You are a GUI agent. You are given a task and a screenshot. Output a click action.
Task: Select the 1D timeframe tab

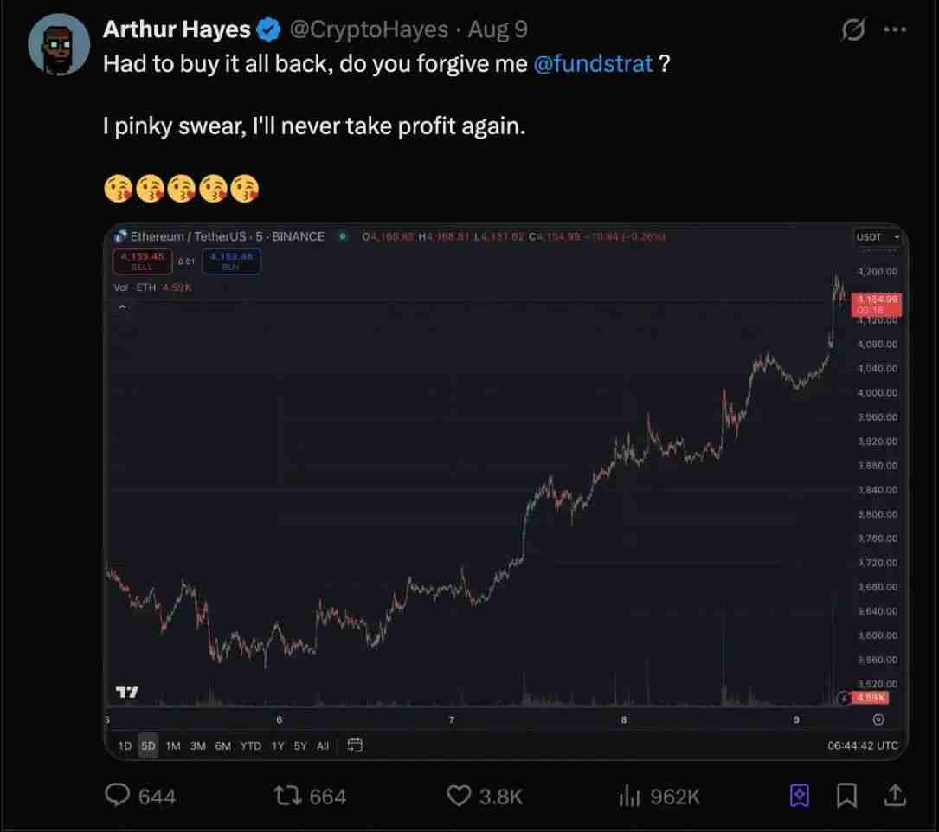coord(125,745)
